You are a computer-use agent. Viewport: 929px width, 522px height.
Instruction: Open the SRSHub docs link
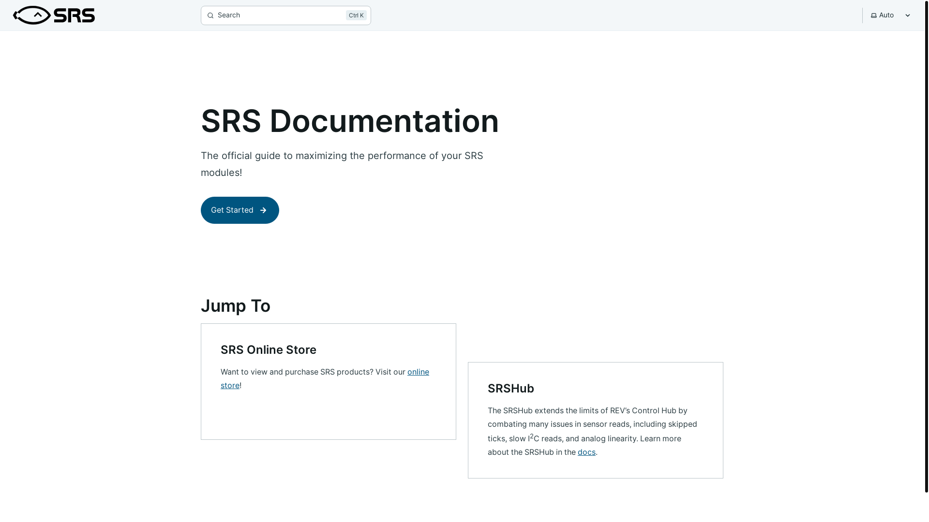click(586, 452)
